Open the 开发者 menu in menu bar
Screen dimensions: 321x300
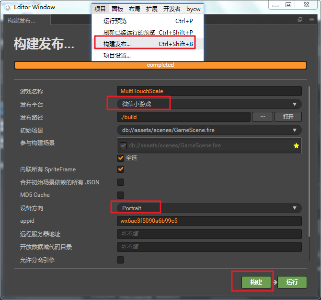(x=172, y=9)
